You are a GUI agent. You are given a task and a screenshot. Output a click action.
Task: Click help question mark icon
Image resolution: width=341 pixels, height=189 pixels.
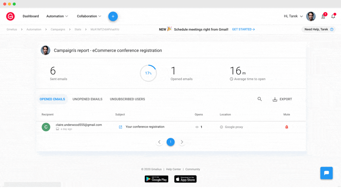tap(332, 29)
